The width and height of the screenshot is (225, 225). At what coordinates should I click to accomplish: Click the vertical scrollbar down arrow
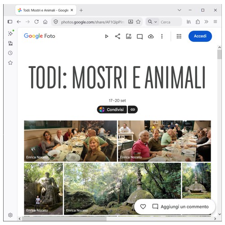(x=220, y=214)
